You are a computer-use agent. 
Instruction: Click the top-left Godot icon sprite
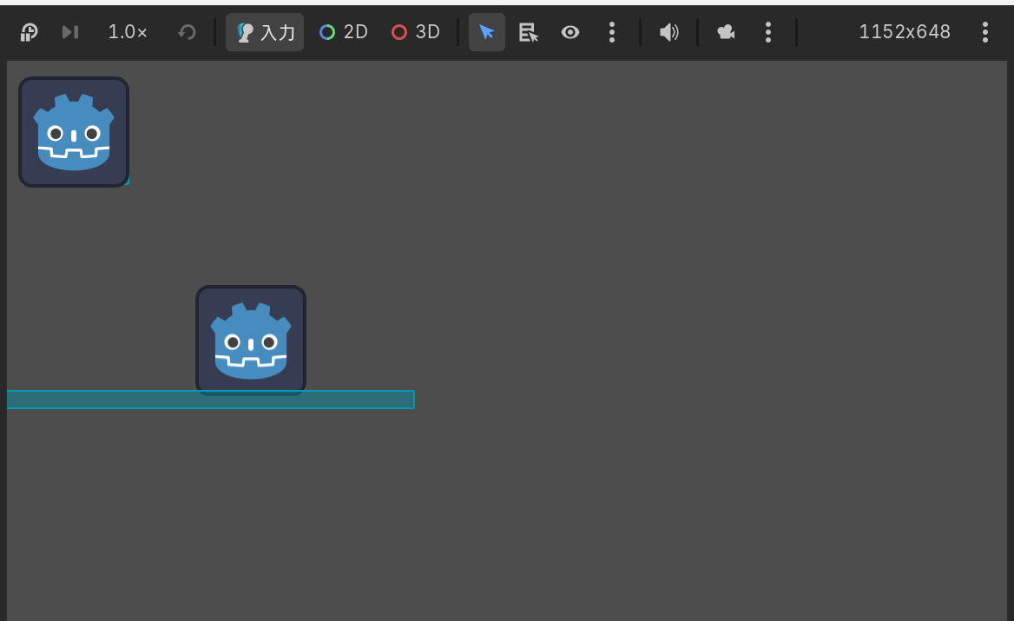point(74,132)
